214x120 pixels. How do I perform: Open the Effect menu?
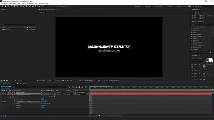tap(24, 4)
